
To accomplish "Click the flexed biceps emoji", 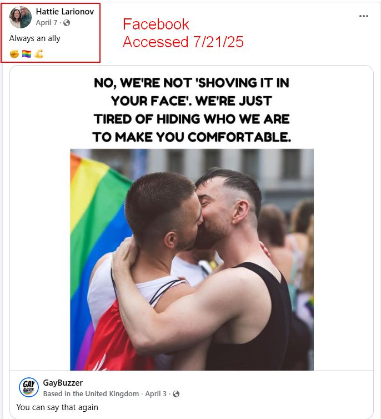I will tap(39, 54).
